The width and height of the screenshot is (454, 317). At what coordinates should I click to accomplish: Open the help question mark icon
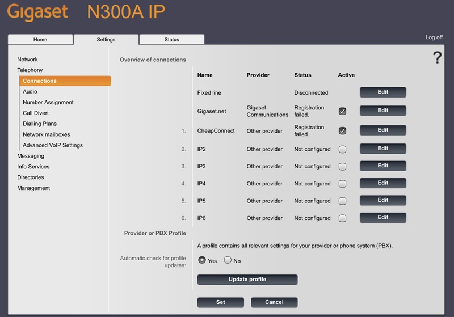(x=437, y=57)
